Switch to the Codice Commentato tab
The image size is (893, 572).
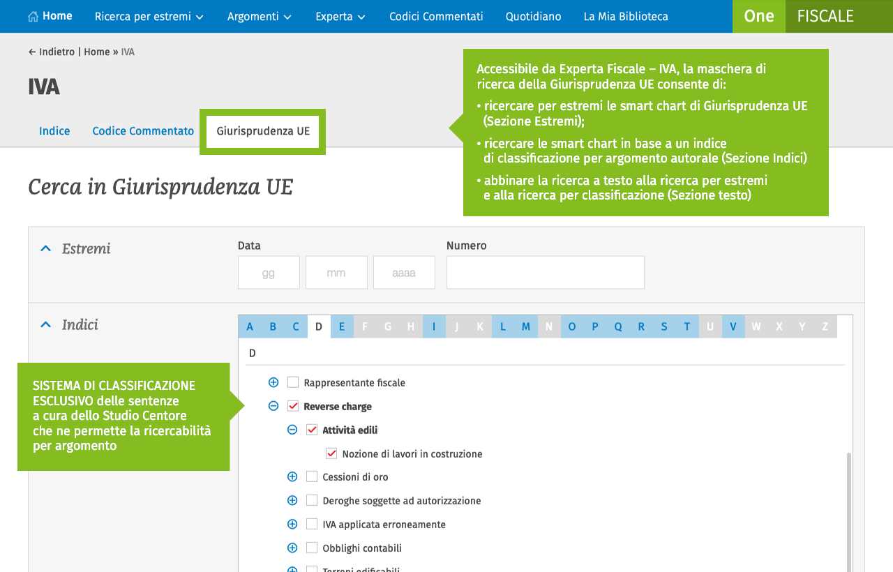click(143, 131)
